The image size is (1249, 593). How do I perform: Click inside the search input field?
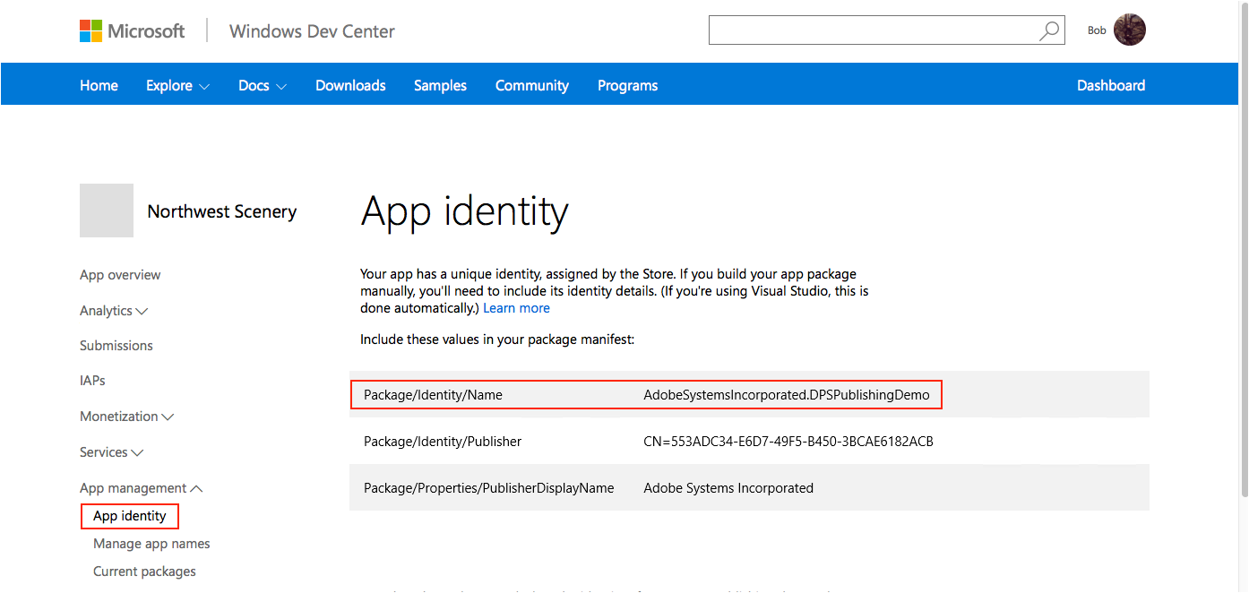pos(869,30)
